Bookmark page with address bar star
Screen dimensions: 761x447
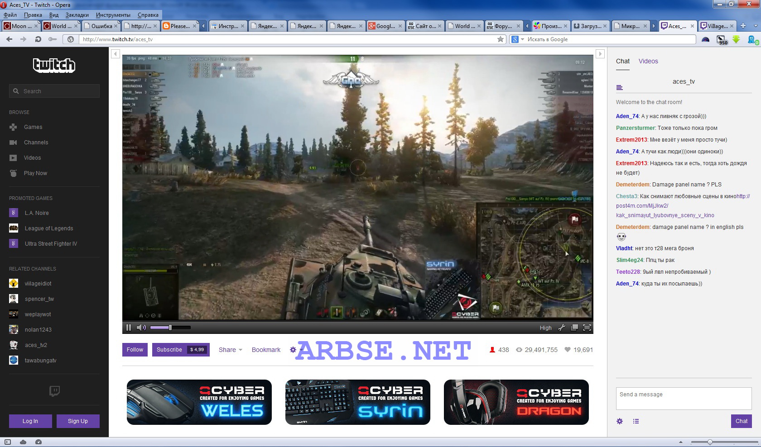(x=501, y=39)
